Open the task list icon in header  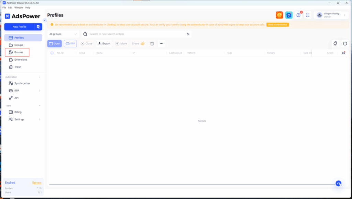[308, 15]
